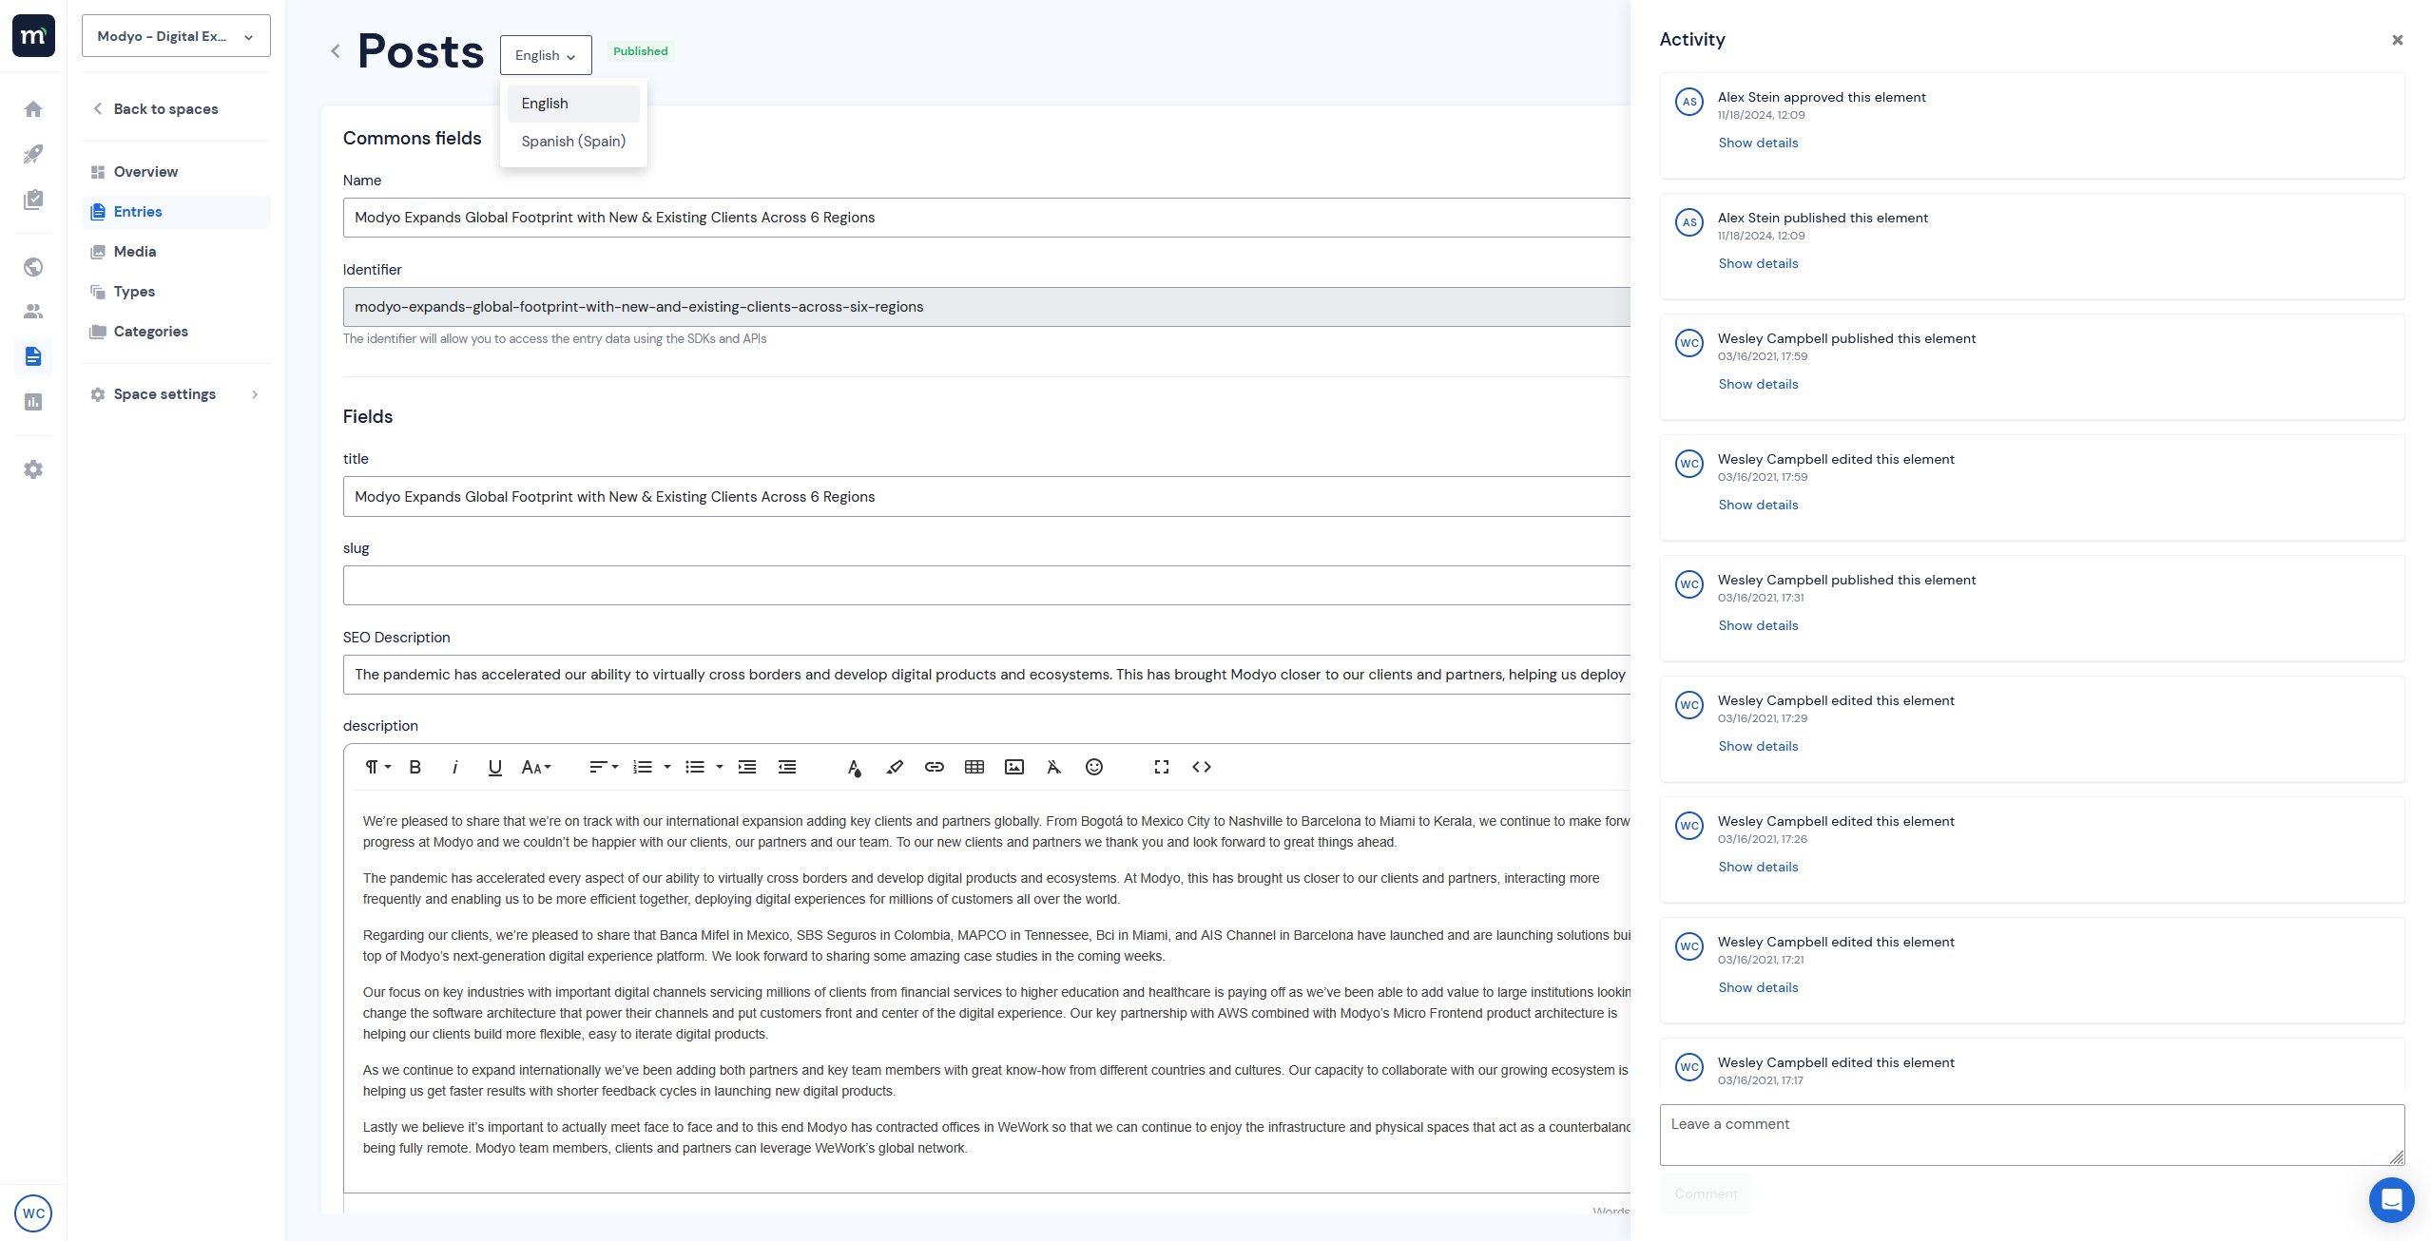Open paragraph format dropdown
Viewport: 2431px width, 1241px height.
(x=377, y=768)
